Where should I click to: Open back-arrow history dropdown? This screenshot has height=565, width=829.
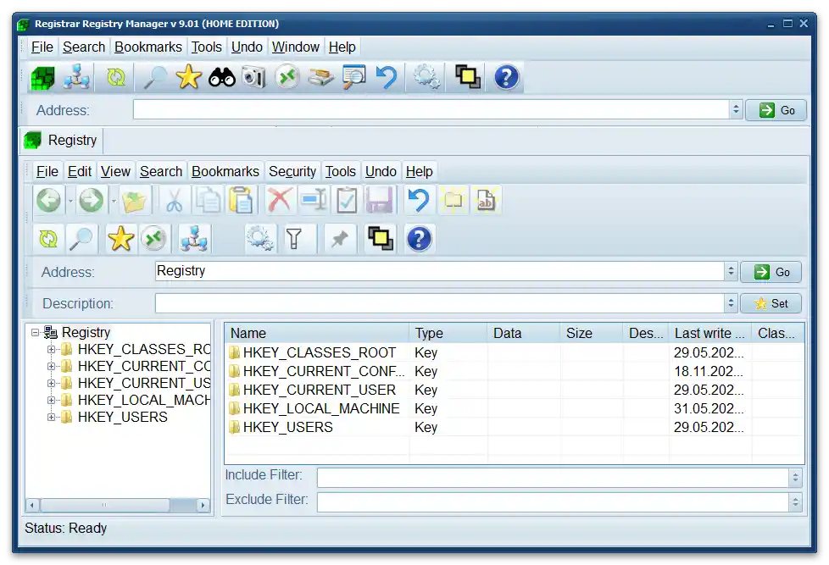pyautogui.click(x=70, y=202)
